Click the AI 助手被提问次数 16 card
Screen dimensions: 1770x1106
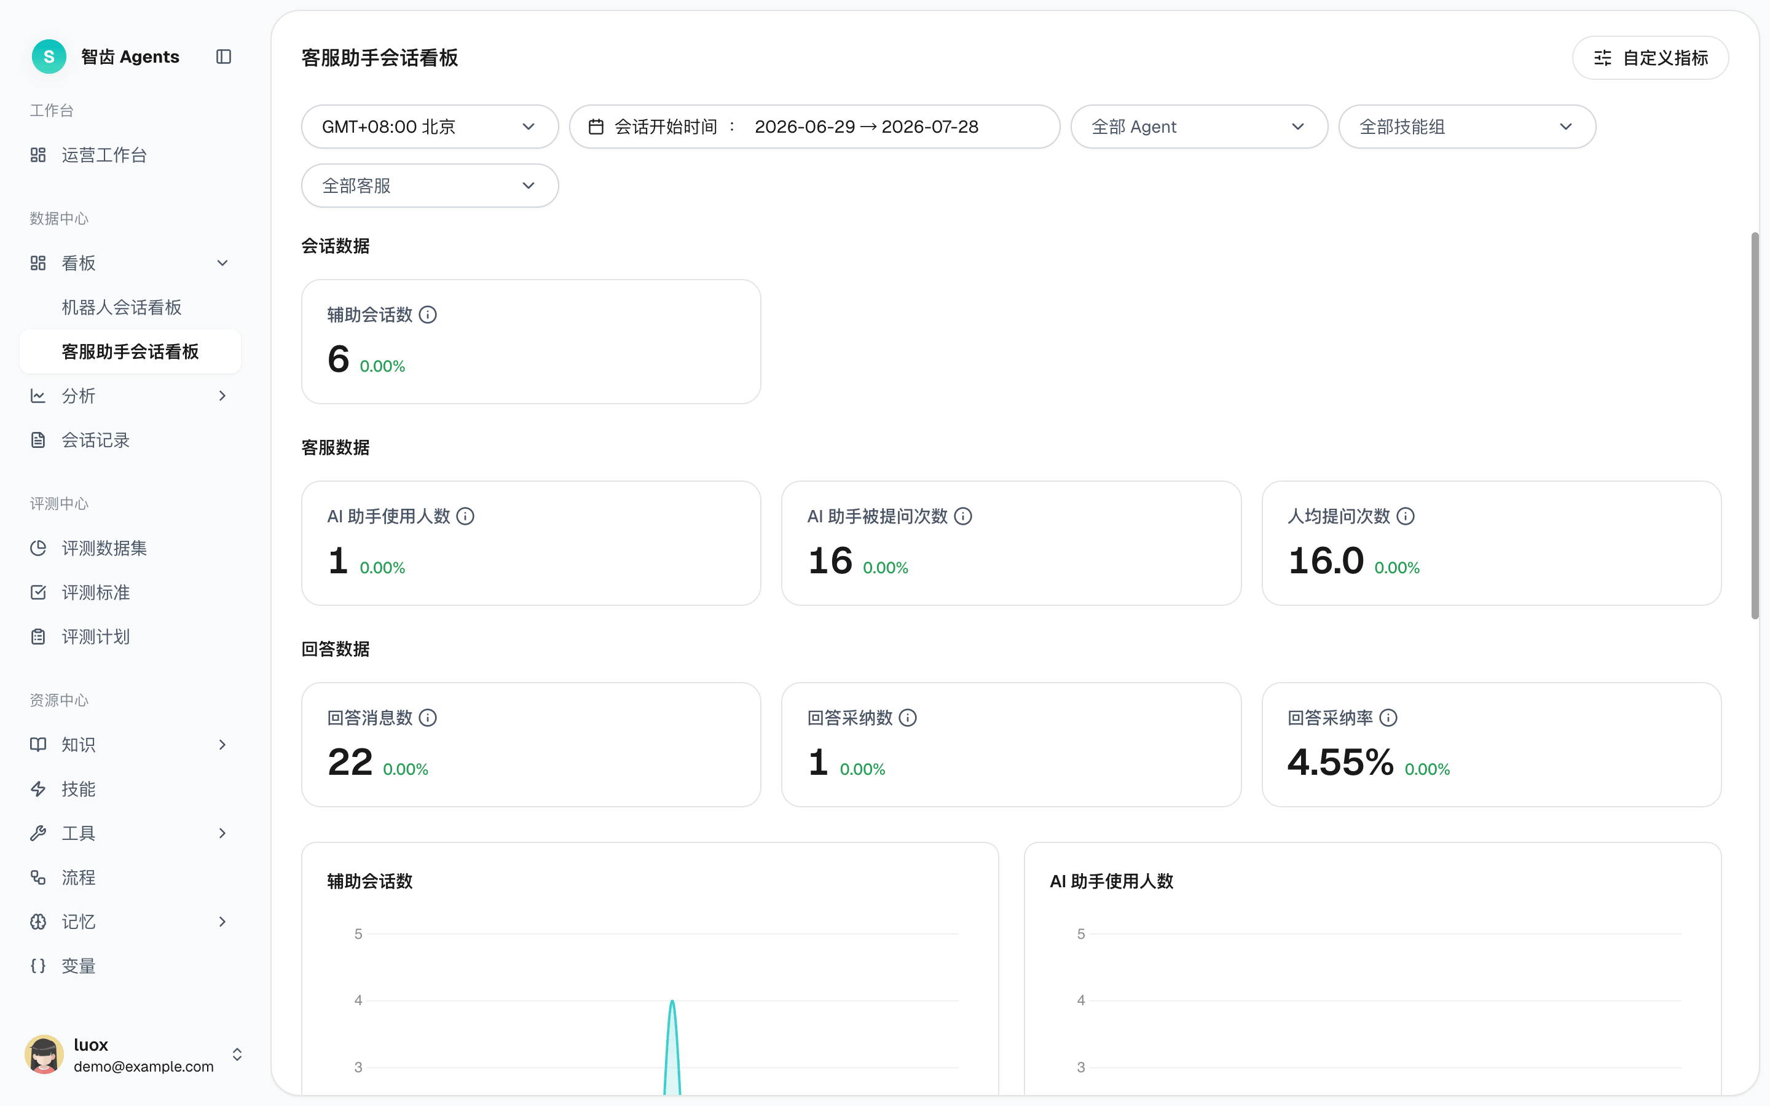click(x=1011, y=543)
